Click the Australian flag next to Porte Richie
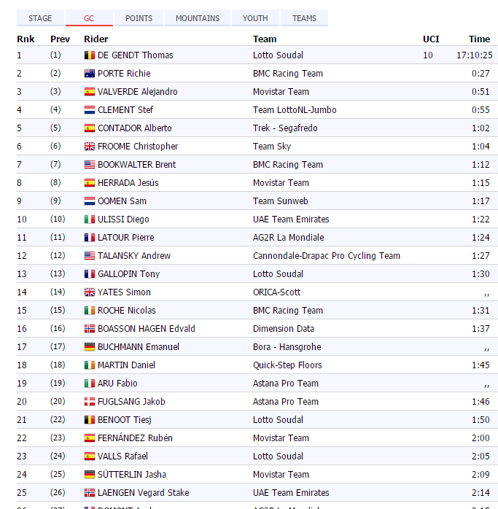This screenshot has width=498, height=509. (90, 74)
